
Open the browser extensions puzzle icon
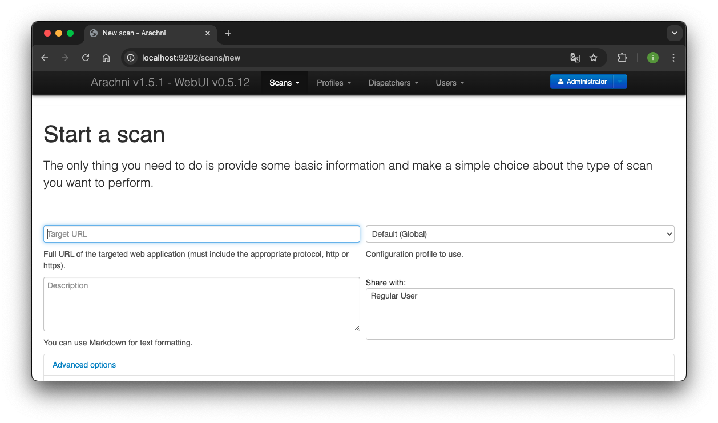pos(622,58)
